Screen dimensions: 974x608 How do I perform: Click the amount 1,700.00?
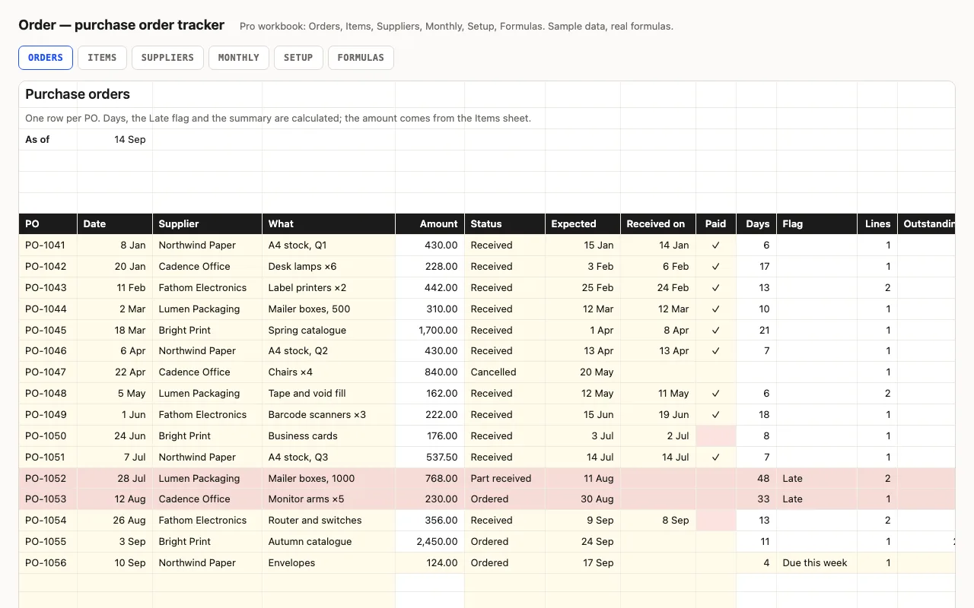(x=430, y=331)
